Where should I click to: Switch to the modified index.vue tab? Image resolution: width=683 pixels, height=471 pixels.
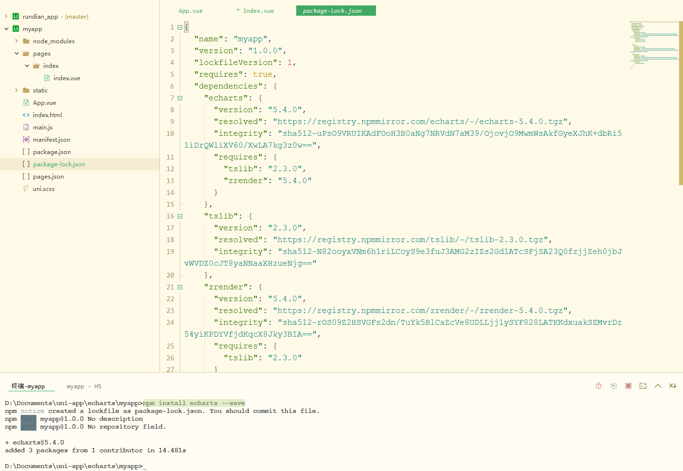[256, 11]
